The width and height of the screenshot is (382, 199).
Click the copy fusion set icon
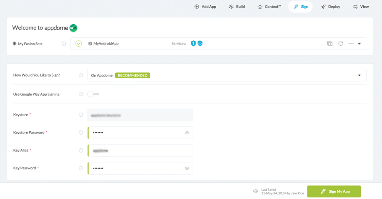point(330,44)
